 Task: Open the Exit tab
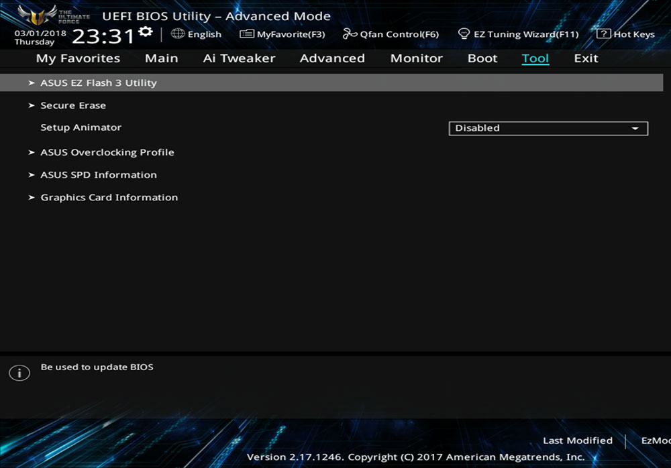click(586, 58)
